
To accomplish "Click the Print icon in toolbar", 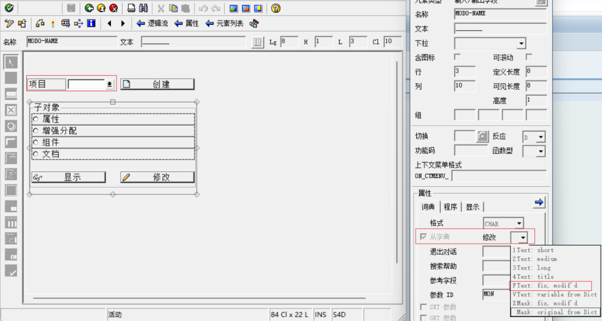I will click(x=132, y=8).
